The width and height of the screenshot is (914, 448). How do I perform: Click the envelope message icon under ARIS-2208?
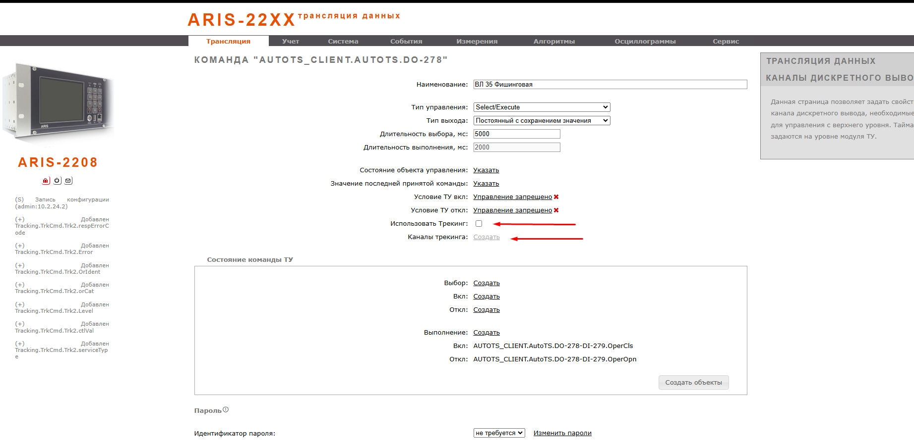coord(68,181)
